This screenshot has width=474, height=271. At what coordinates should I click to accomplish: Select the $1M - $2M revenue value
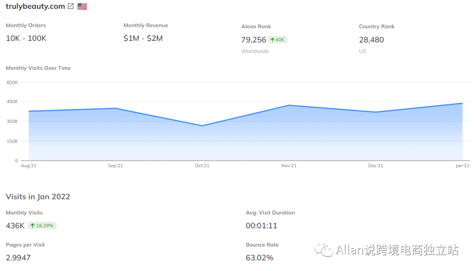coord(143,38)
